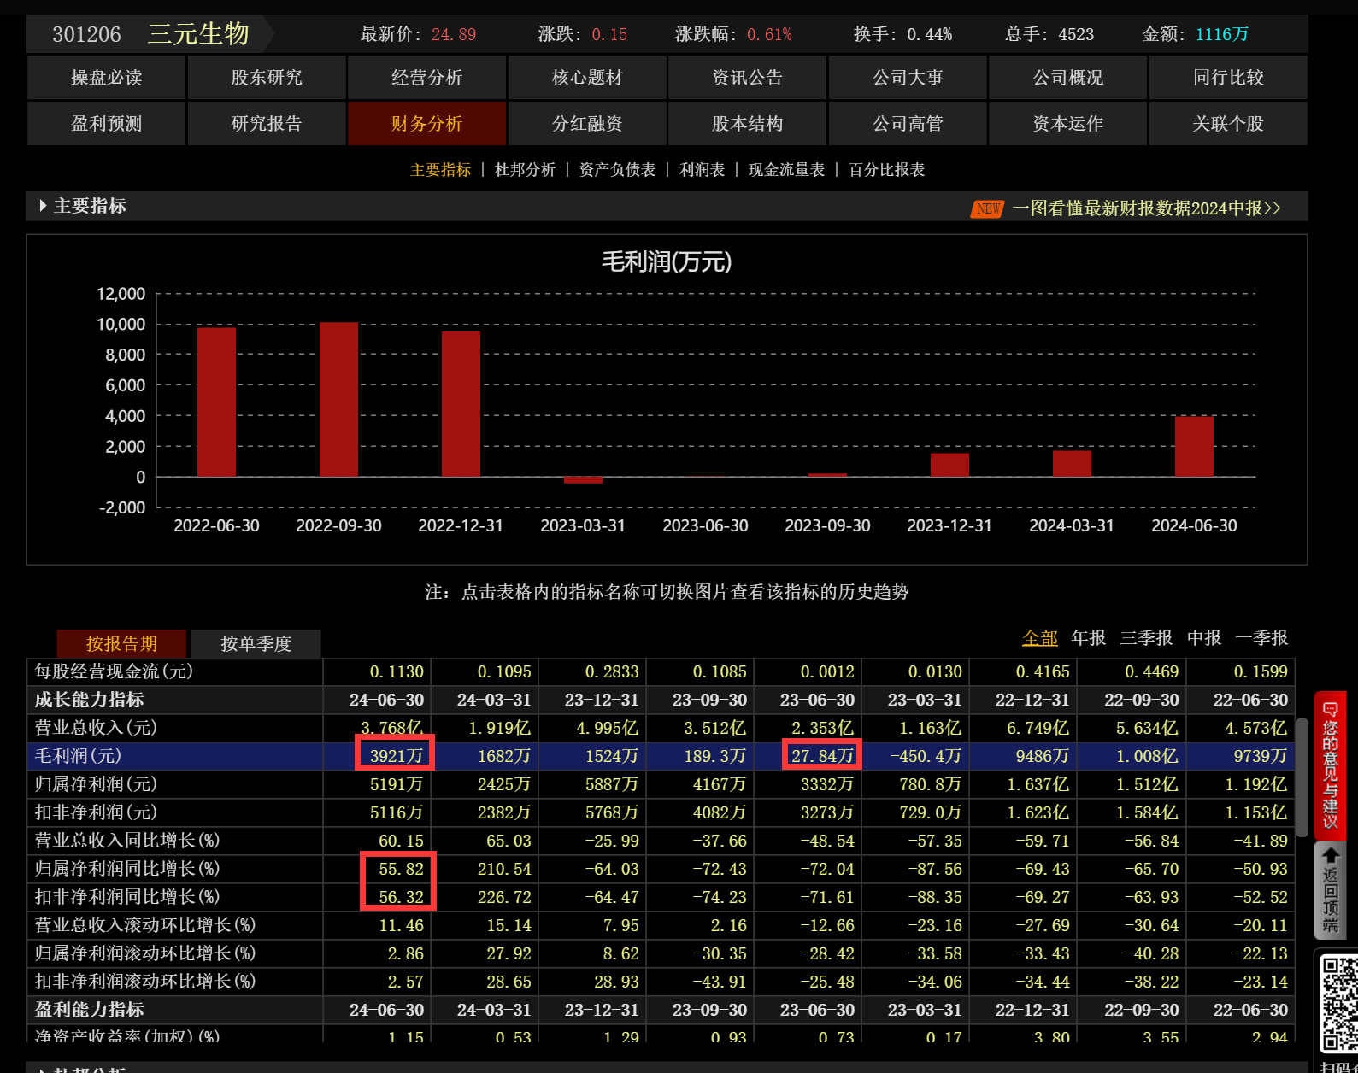The image size is (1358, 1073).
Task: Show trend for 营业总收入(元)
Action: click(x=96, y=728)
